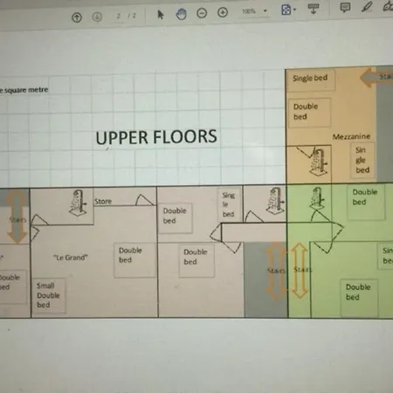Click the "Le Grand" room label
393x393 pixels.
click(x=71, y=258)
